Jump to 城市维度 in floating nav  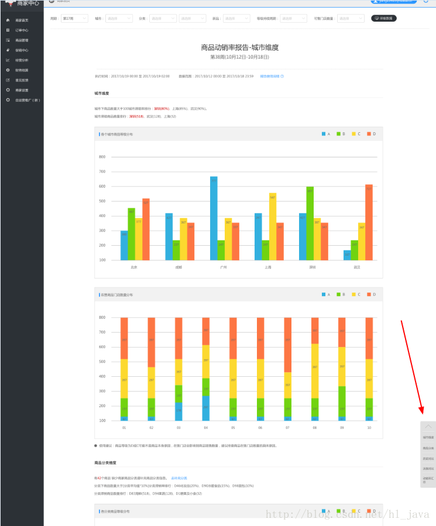pos(428,438)
